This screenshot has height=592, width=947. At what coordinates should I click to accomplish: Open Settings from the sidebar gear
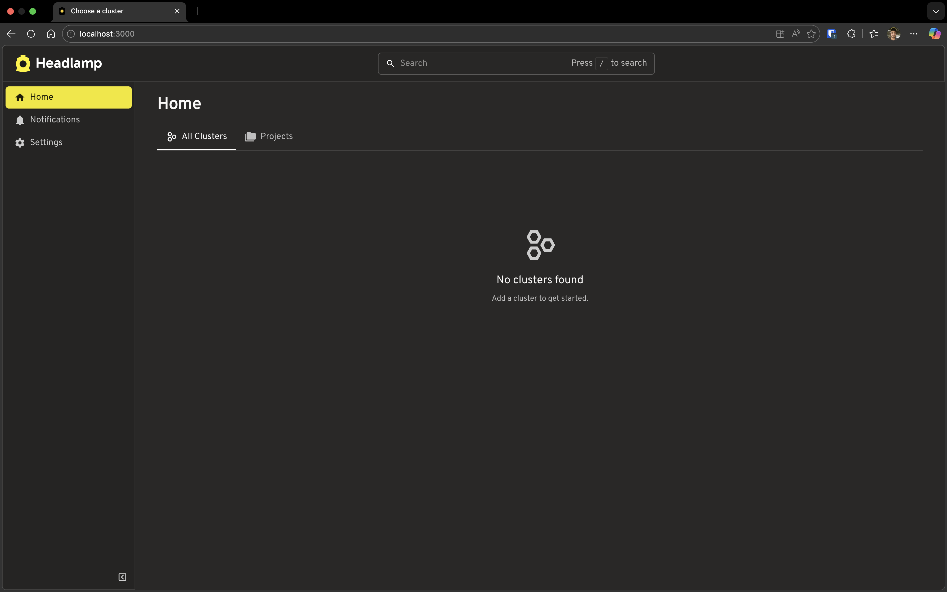(20, 142)
